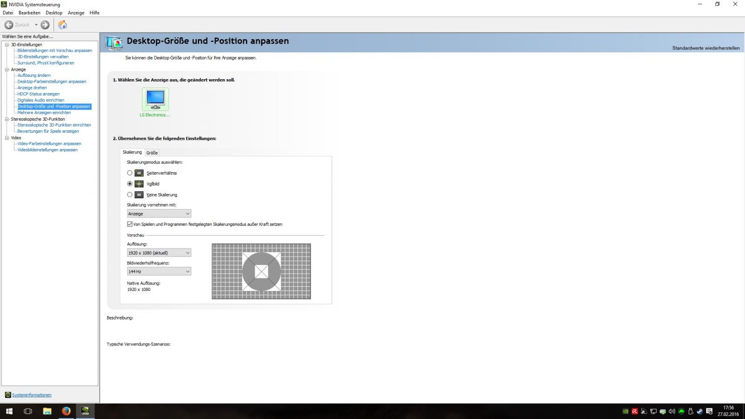Open the Desktop menu
Viewport: 745px width, 419px height.
(x=54, y=13)
